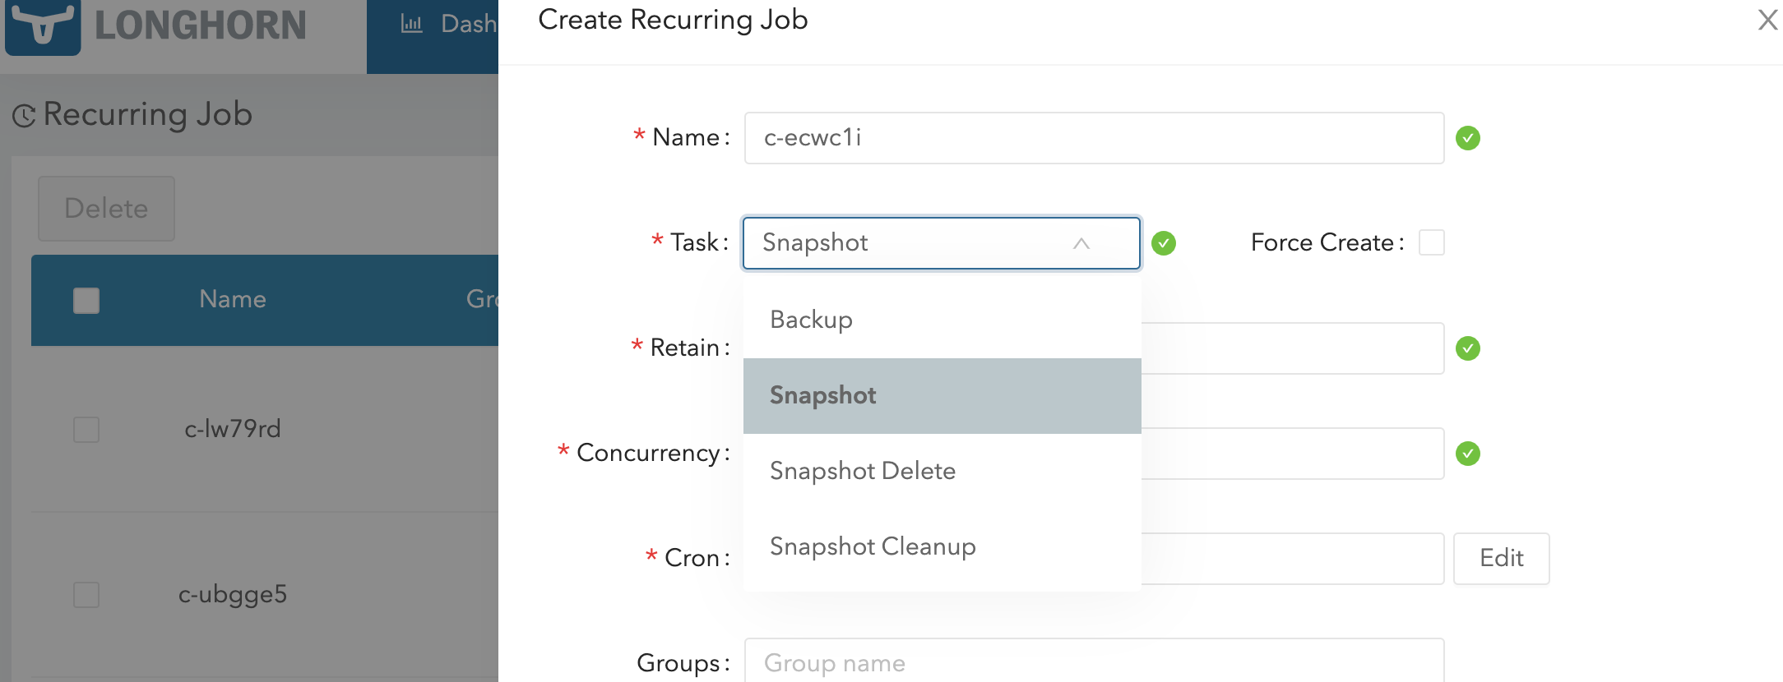Select all recurring jobs via header checkbox
Viewport: 1783px width, 682px height.
click(x=86, y=300)
